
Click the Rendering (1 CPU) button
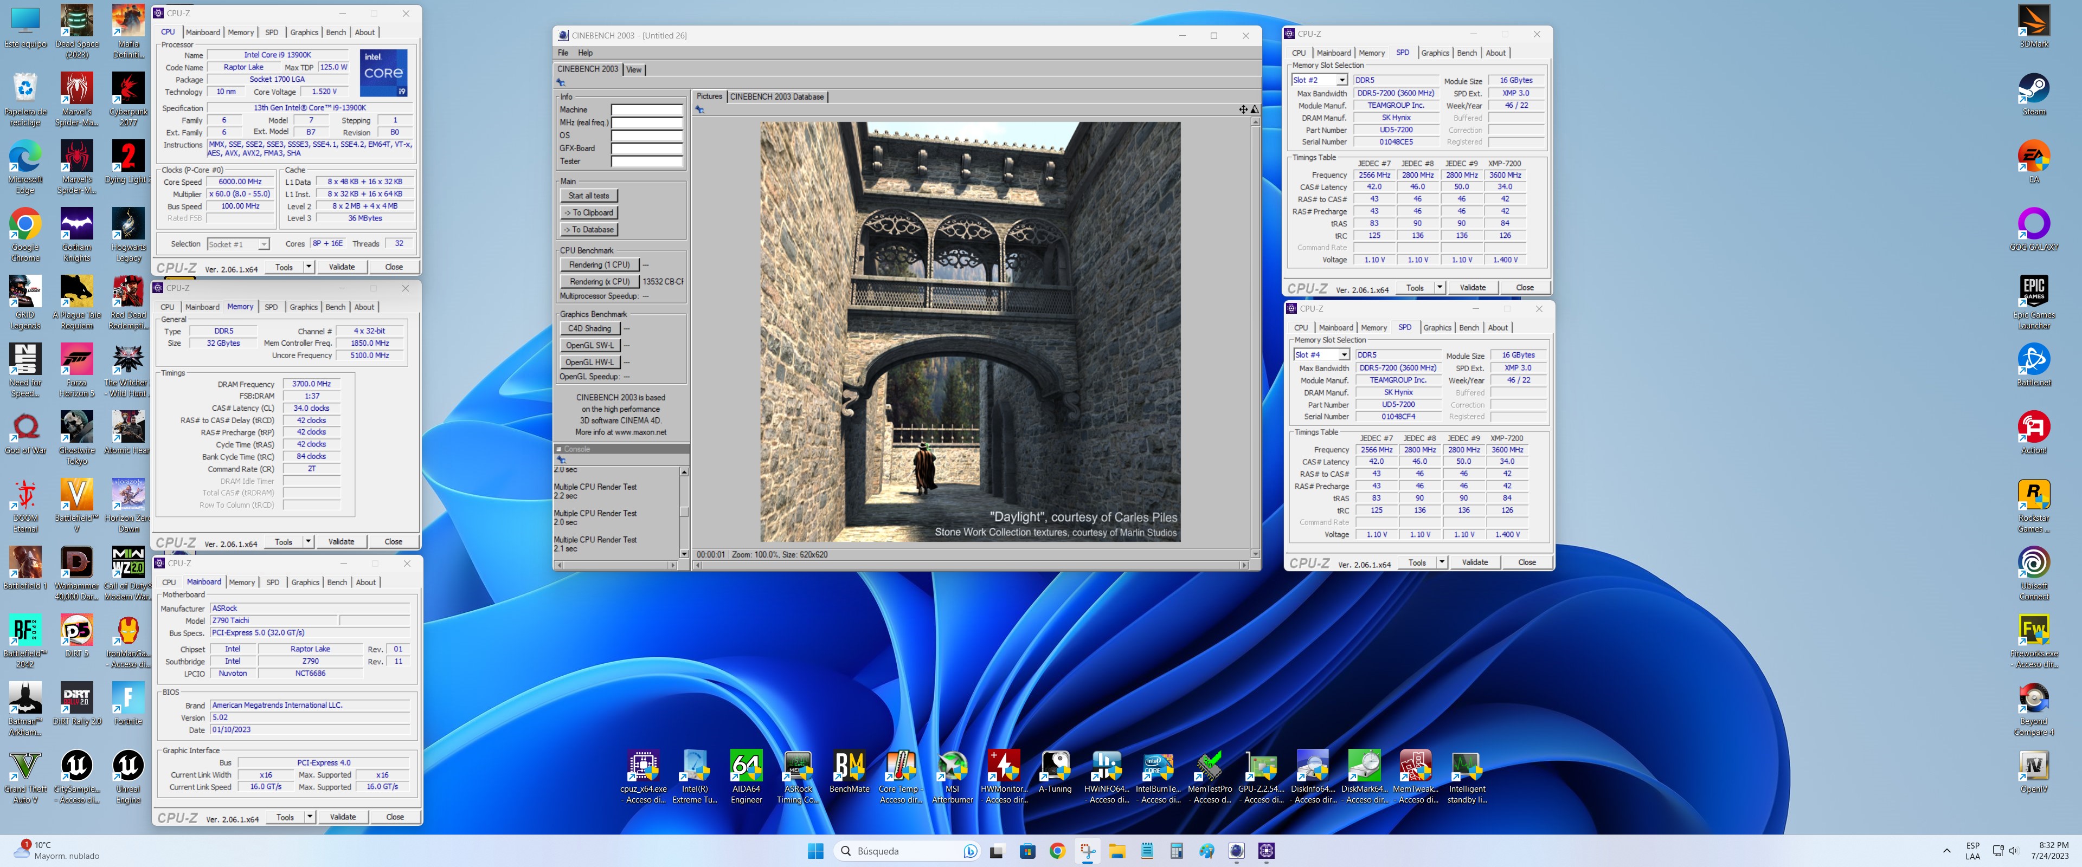point(600,265)
